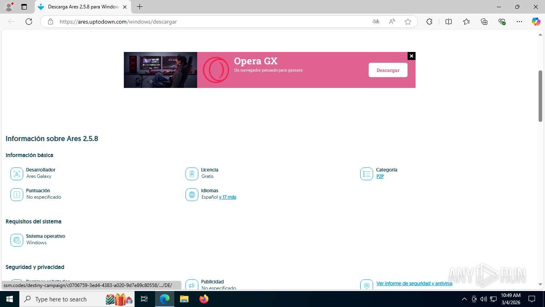Image resolution: width=545 pixels, height=307 pixels.
Task: Click the 'Requisitos del sistema' heading
Action: [33, 221]
